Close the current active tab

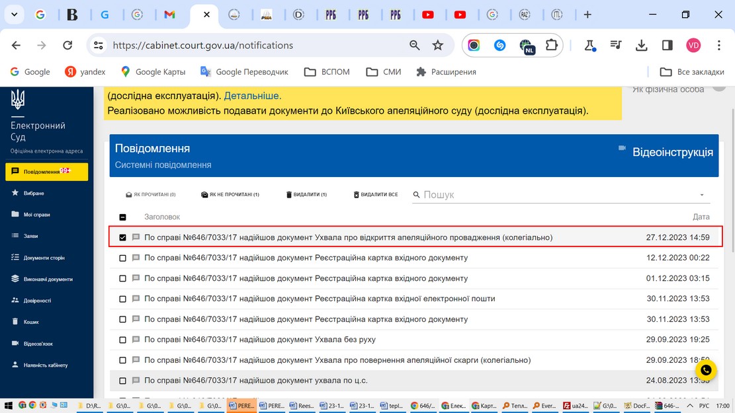pyautogui.click(x=206, y=15)
